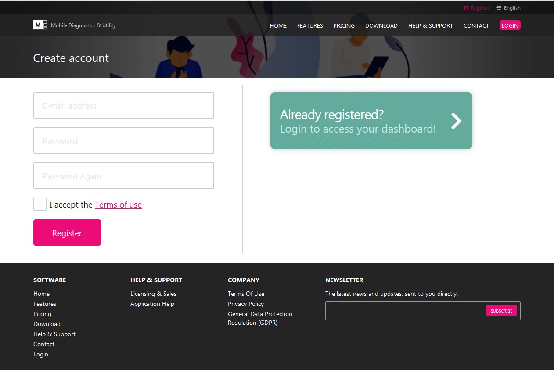Image resolution: width=554 pixels, height=370 pixels.
Task: Click the user icon beside Register
Action: [x=466, y=8]
